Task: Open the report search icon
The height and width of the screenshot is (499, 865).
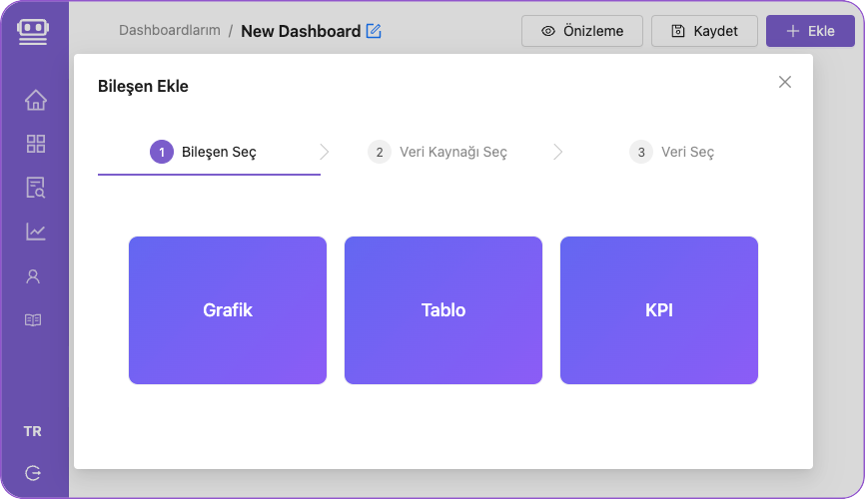Action: point(35,188)
